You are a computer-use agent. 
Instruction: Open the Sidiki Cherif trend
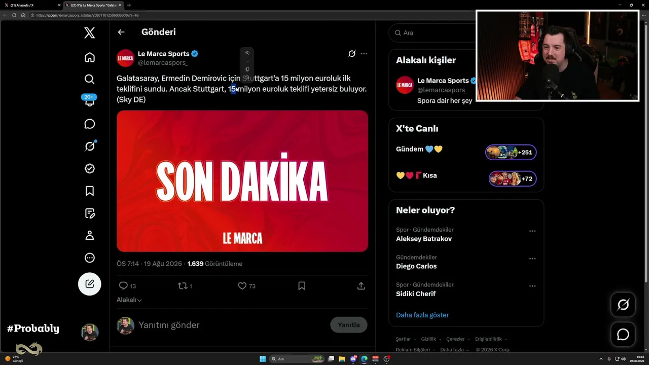click(x=416, y=294)
